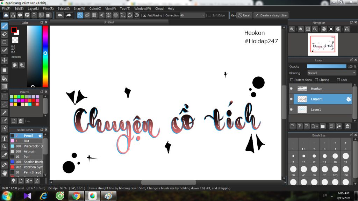Undock the Color panel

42,22
